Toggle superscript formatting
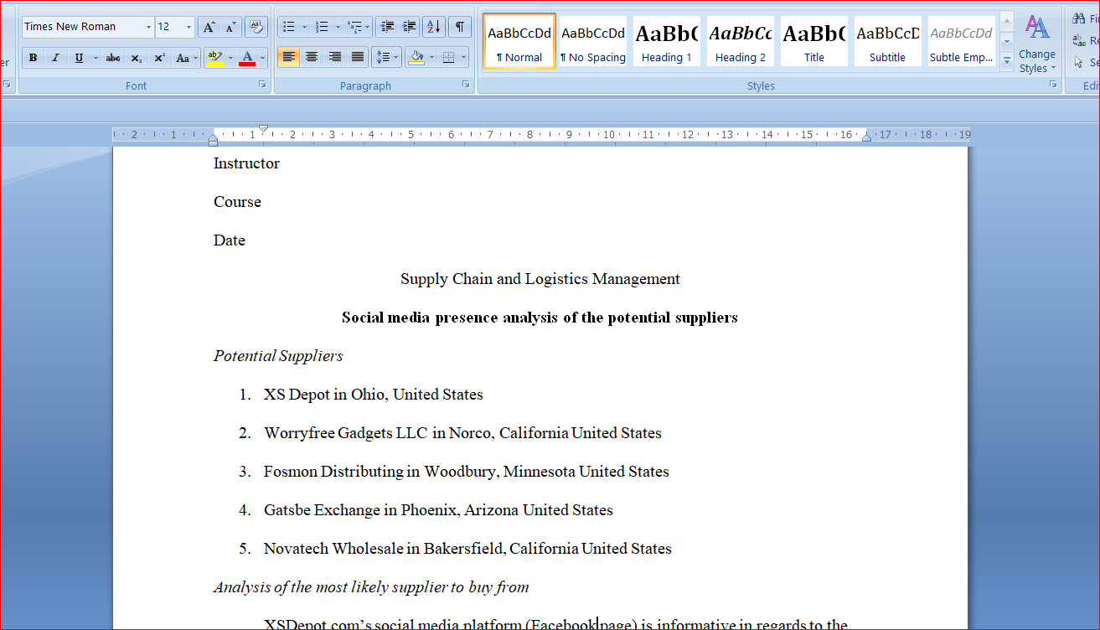The width and height of the screenshot is (1100, 630). click(159, 58)
